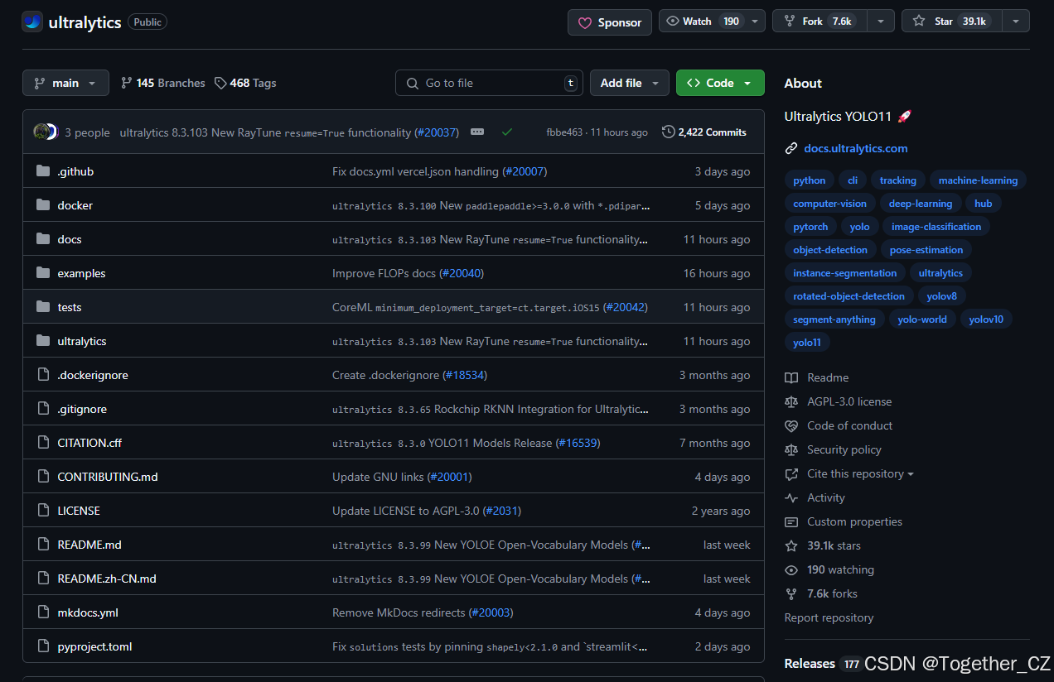The image size is (1054, 682).
Task: Open commit hash fbbe463
Action: pos(564,132)
